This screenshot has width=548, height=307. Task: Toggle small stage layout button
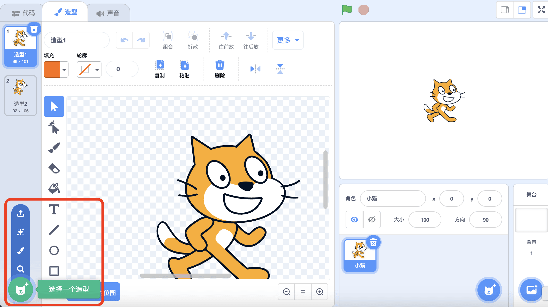click(x=505, y=10)
